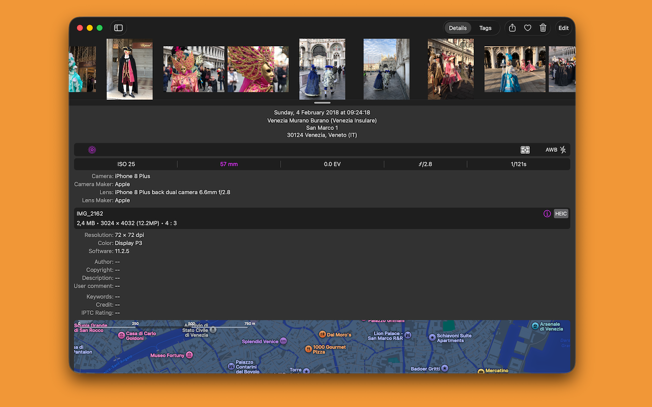Click the Palazzo Contarini del Bovolo pin
652x407 pixels.
pyautogui.click(x=231, y=366)
